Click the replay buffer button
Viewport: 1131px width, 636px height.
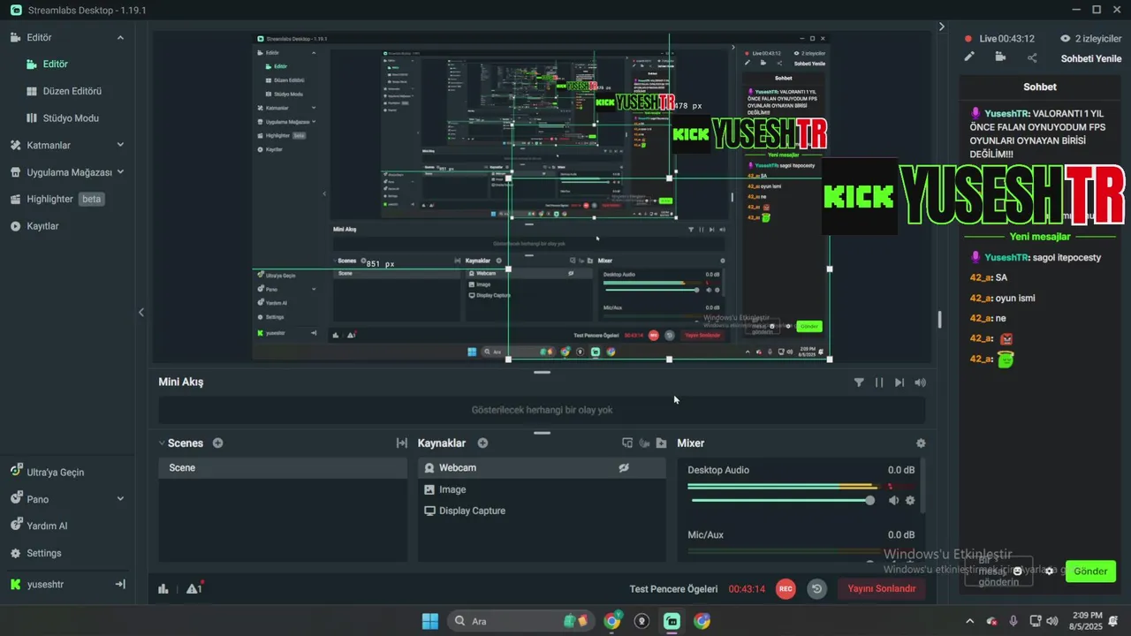click(x=817, y=589)
